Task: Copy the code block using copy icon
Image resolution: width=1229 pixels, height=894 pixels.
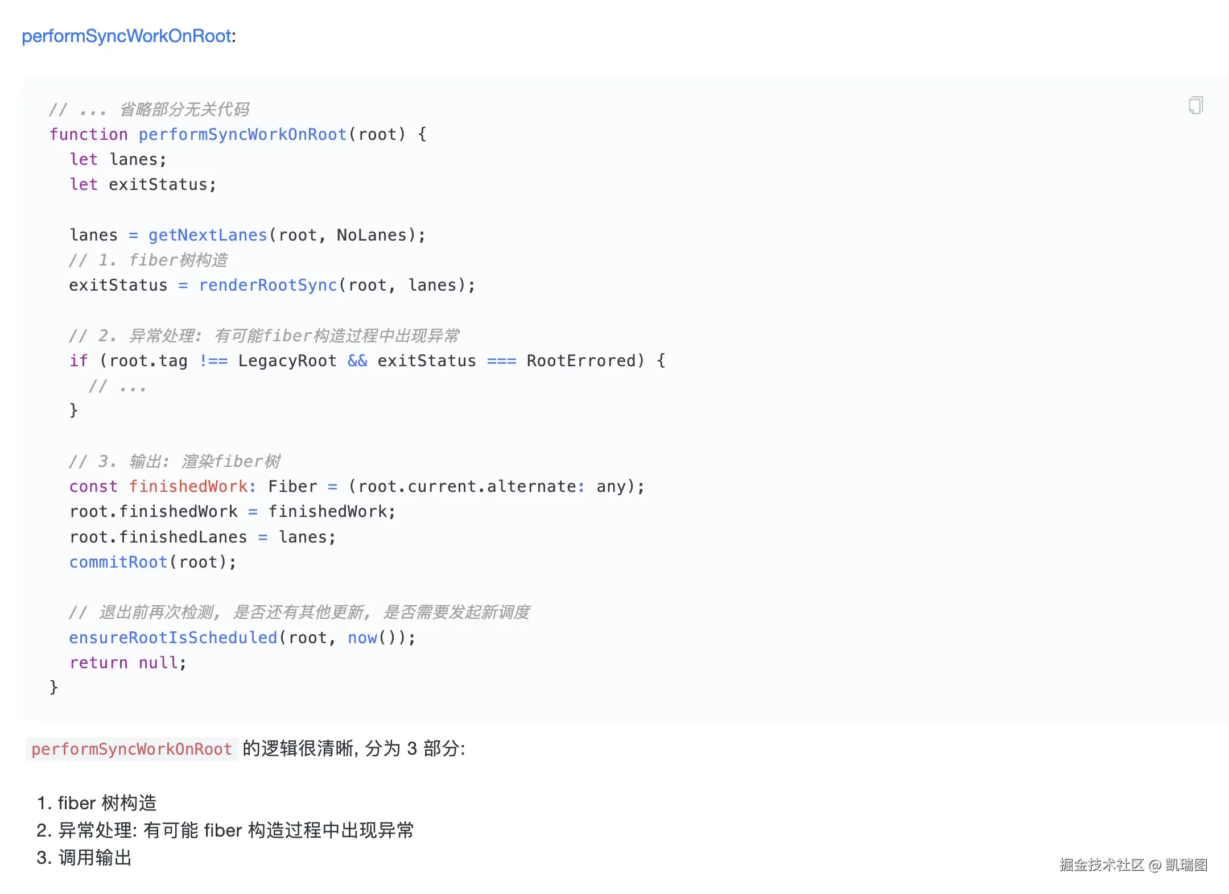Action: pyautogui.click(x=1195, y=106)
